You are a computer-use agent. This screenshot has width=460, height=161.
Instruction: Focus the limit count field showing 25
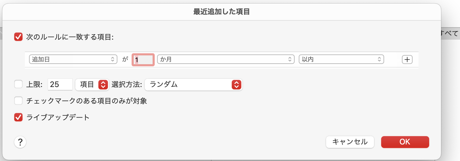60,85
